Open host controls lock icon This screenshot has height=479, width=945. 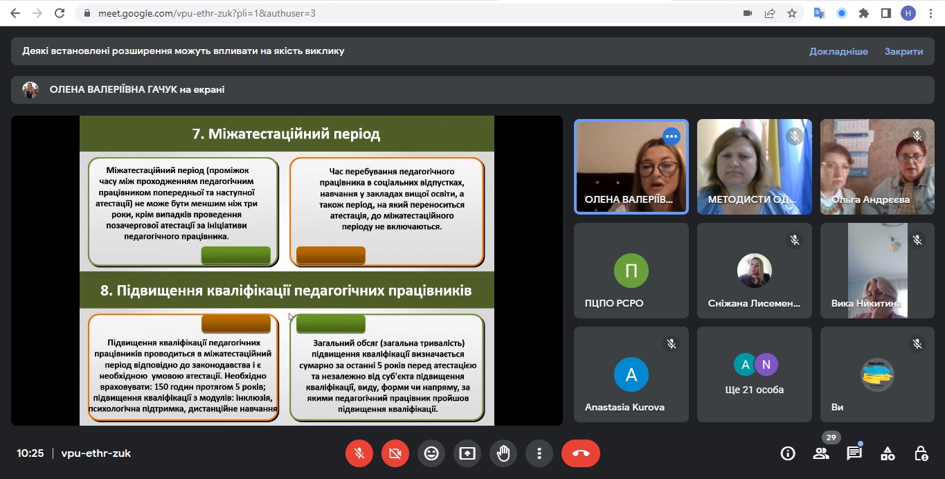pos(921,453)
